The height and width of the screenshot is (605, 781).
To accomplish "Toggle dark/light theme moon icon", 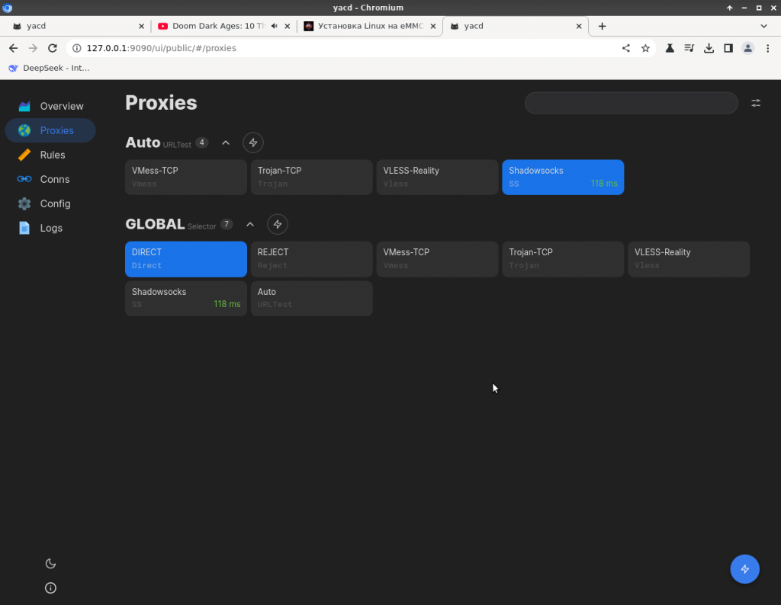I will pyautogui.click(x=51, y=564).
